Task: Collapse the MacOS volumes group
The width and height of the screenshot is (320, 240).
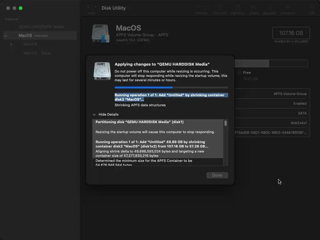Action: (6, 36)
